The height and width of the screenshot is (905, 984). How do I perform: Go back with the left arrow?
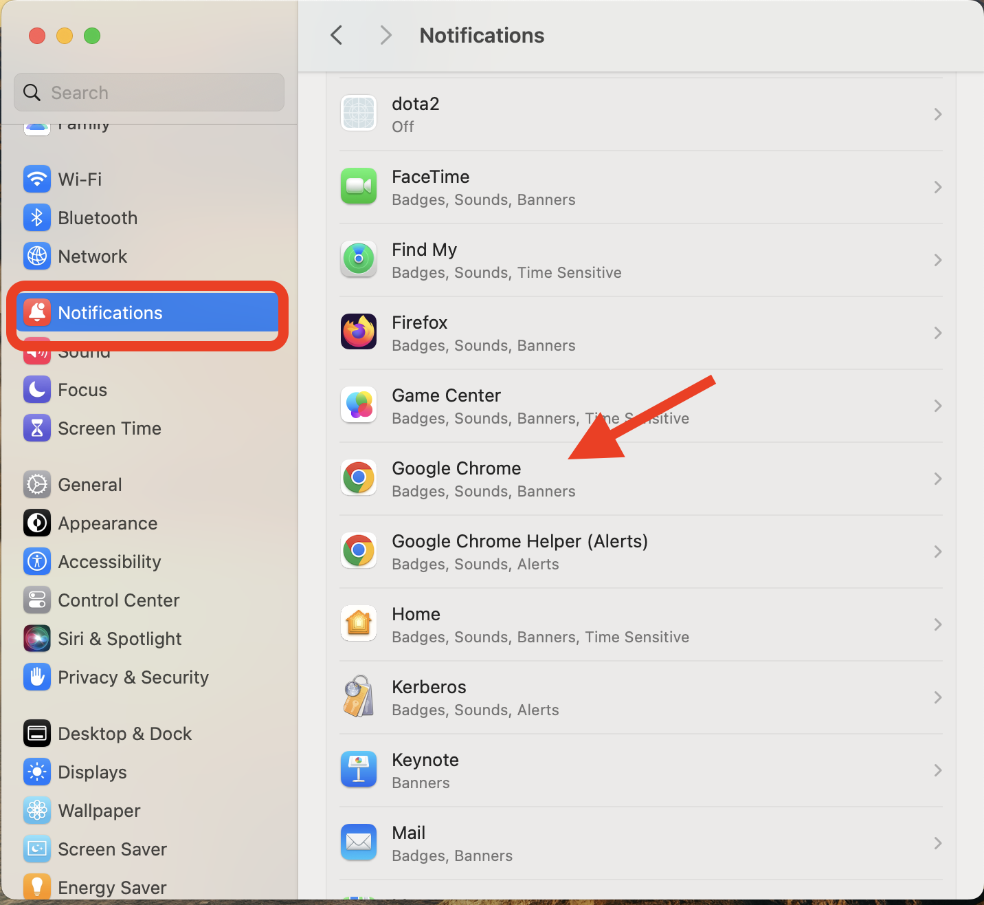tap(337, 35)
